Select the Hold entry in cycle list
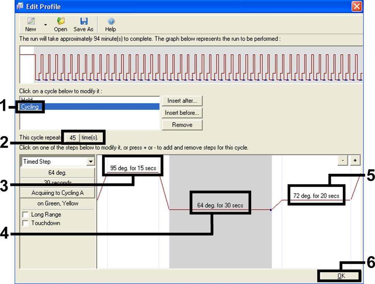Image resolution: width=375 pixels, height=284 pixels. pos(89,99)
